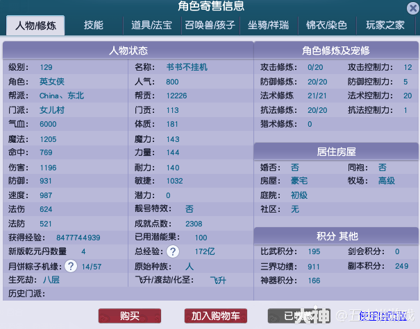Click the 居住房屋 section header
The image size is (420, 329).
coord(336,152)
